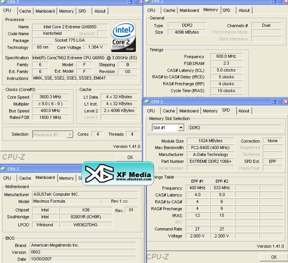The height and width of the screenshot is (263, 288).
Task: Open About tab in SPD window
Action: 244,111
